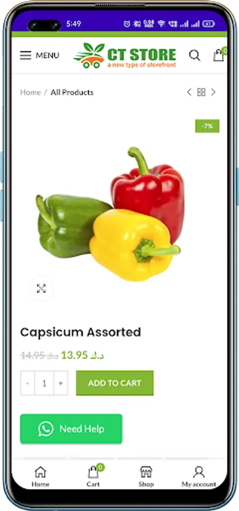Follow the All Products breadcrumb link

[x=72, y=92]
